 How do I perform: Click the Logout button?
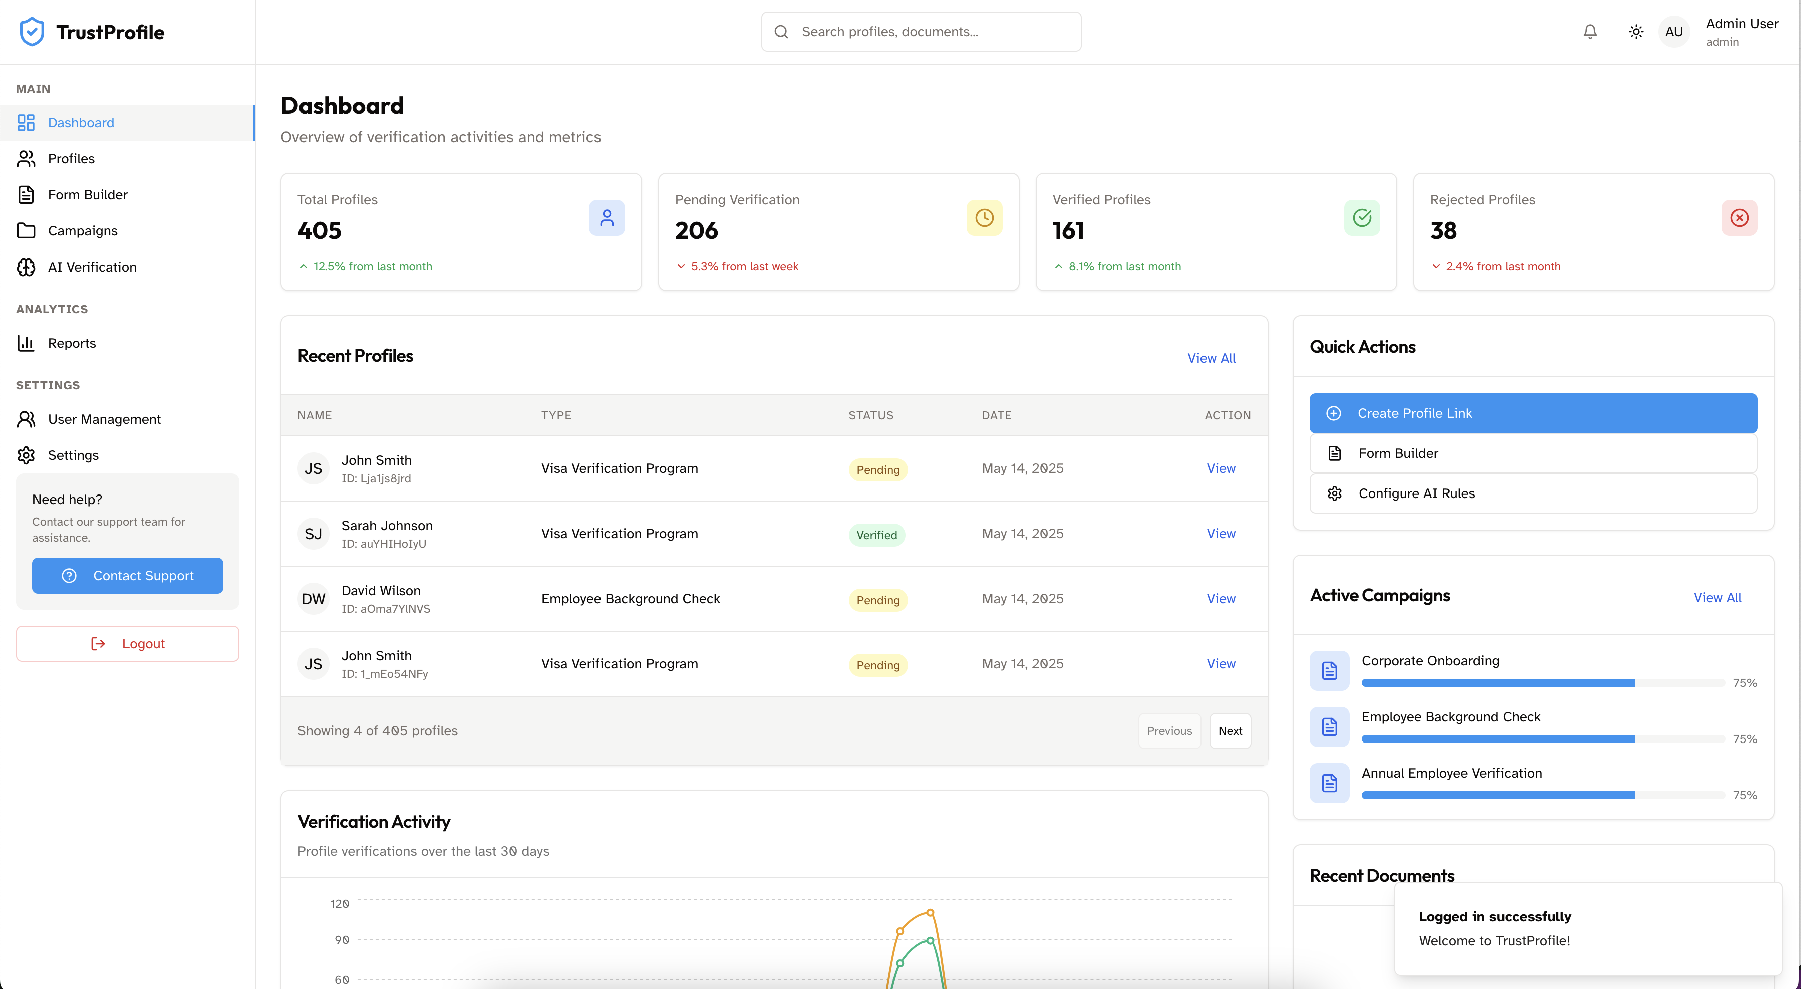click(127, 643)
